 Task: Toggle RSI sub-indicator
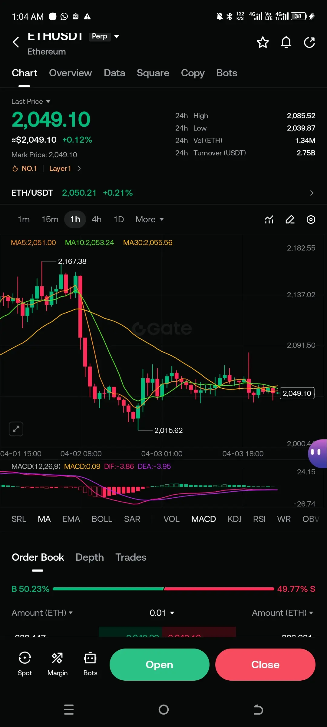[259, 519]
